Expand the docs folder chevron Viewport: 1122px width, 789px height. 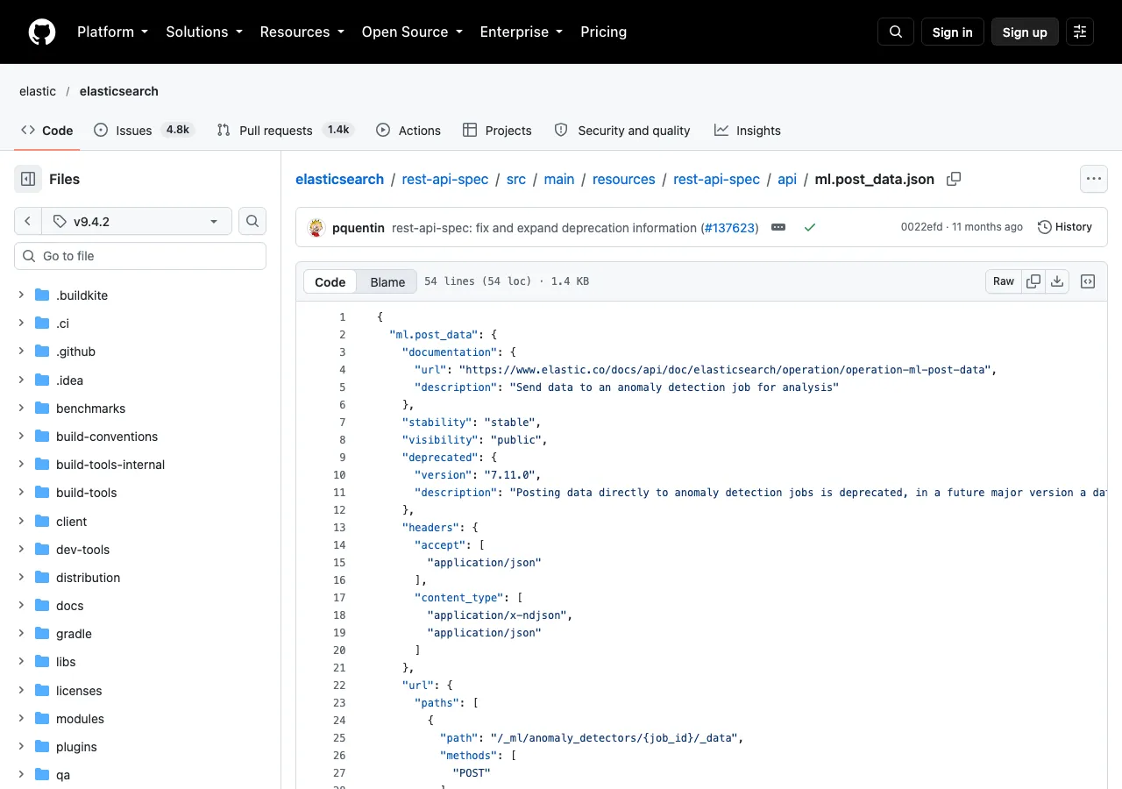(21, 605)
